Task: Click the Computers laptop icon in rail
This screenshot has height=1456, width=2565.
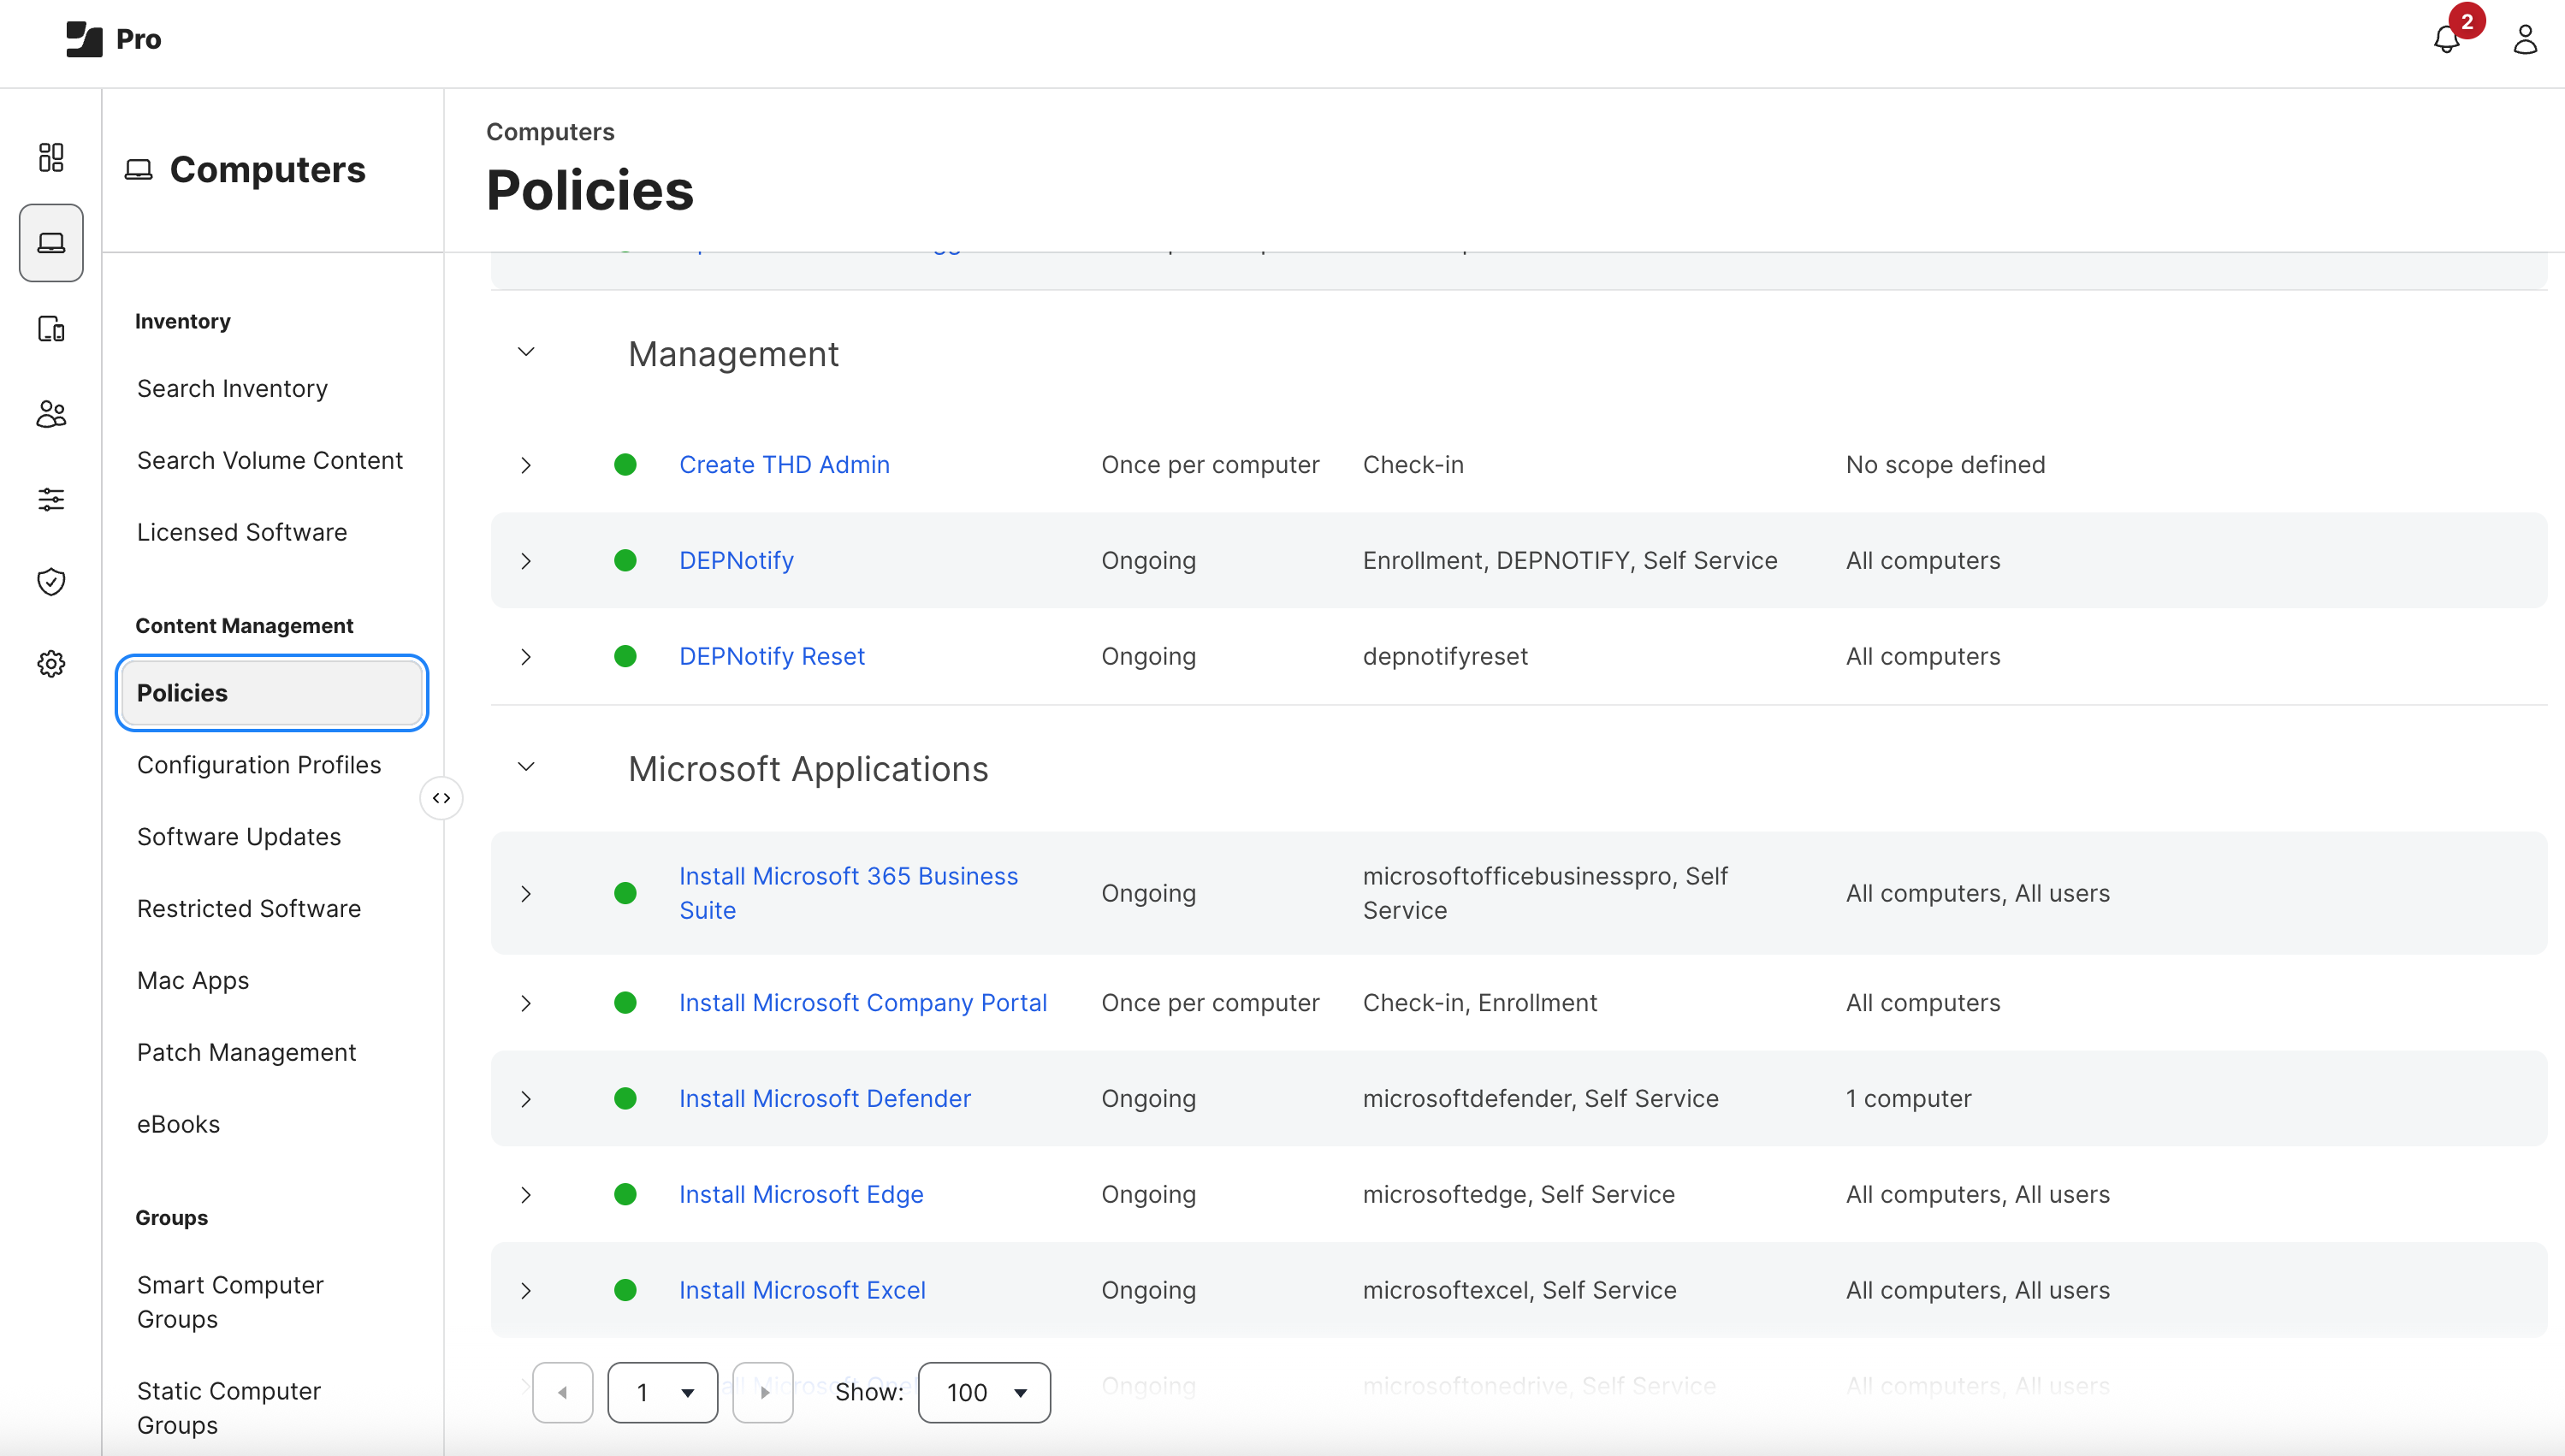Action: [51, 243]
